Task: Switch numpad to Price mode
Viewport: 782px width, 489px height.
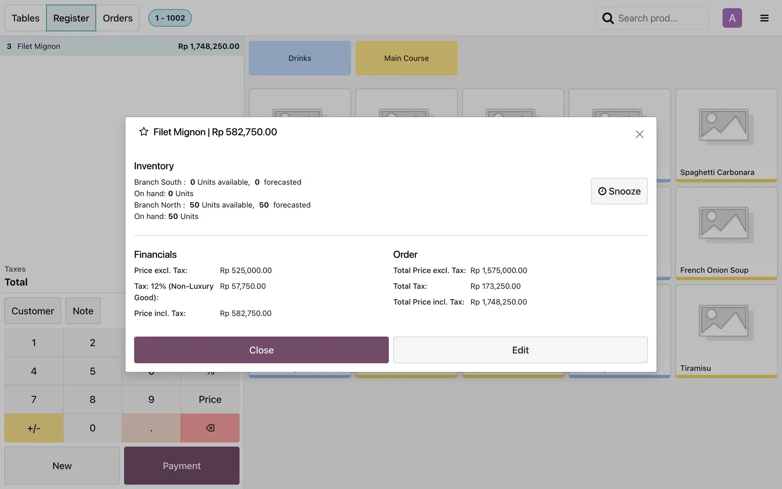Action: coord(210,399)
